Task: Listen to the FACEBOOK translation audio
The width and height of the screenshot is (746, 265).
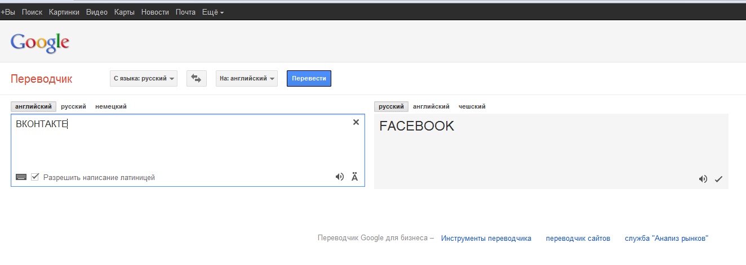Action: coord(703,179)
